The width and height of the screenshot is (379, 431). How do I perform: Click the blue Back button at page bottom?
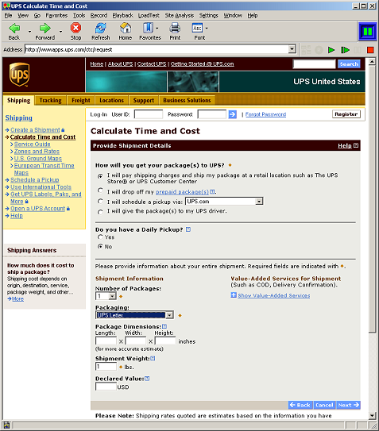[300, 405]
